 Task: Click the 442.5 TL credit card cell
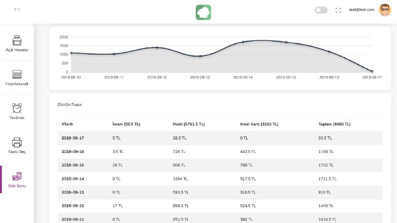(248, 151)
